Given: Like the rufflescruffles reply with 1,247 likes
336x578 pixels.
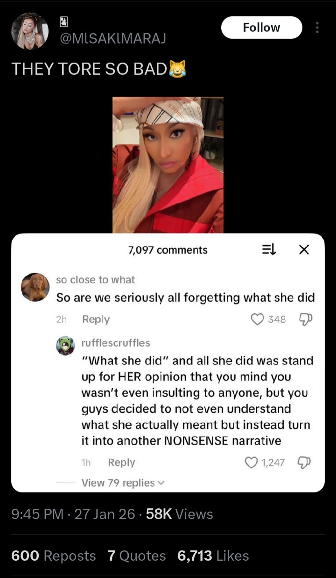Looking at the screenshot, I should pos(252,462).
